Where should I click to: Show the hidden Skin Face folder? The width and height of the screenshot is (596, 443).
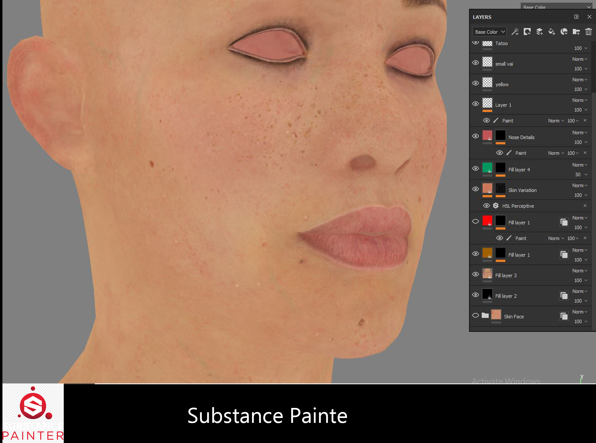point(475,315)
